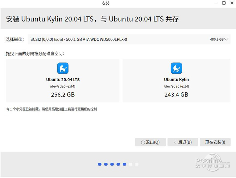Click the last white progress dot
Screen dimensions: 236x178
137,164
